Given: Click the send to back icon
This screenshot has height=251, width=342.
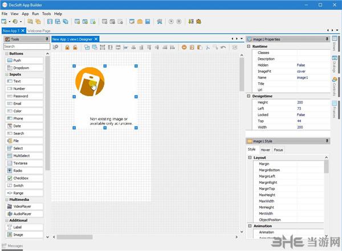Looking at the screenshot, I should click(95, 47).
